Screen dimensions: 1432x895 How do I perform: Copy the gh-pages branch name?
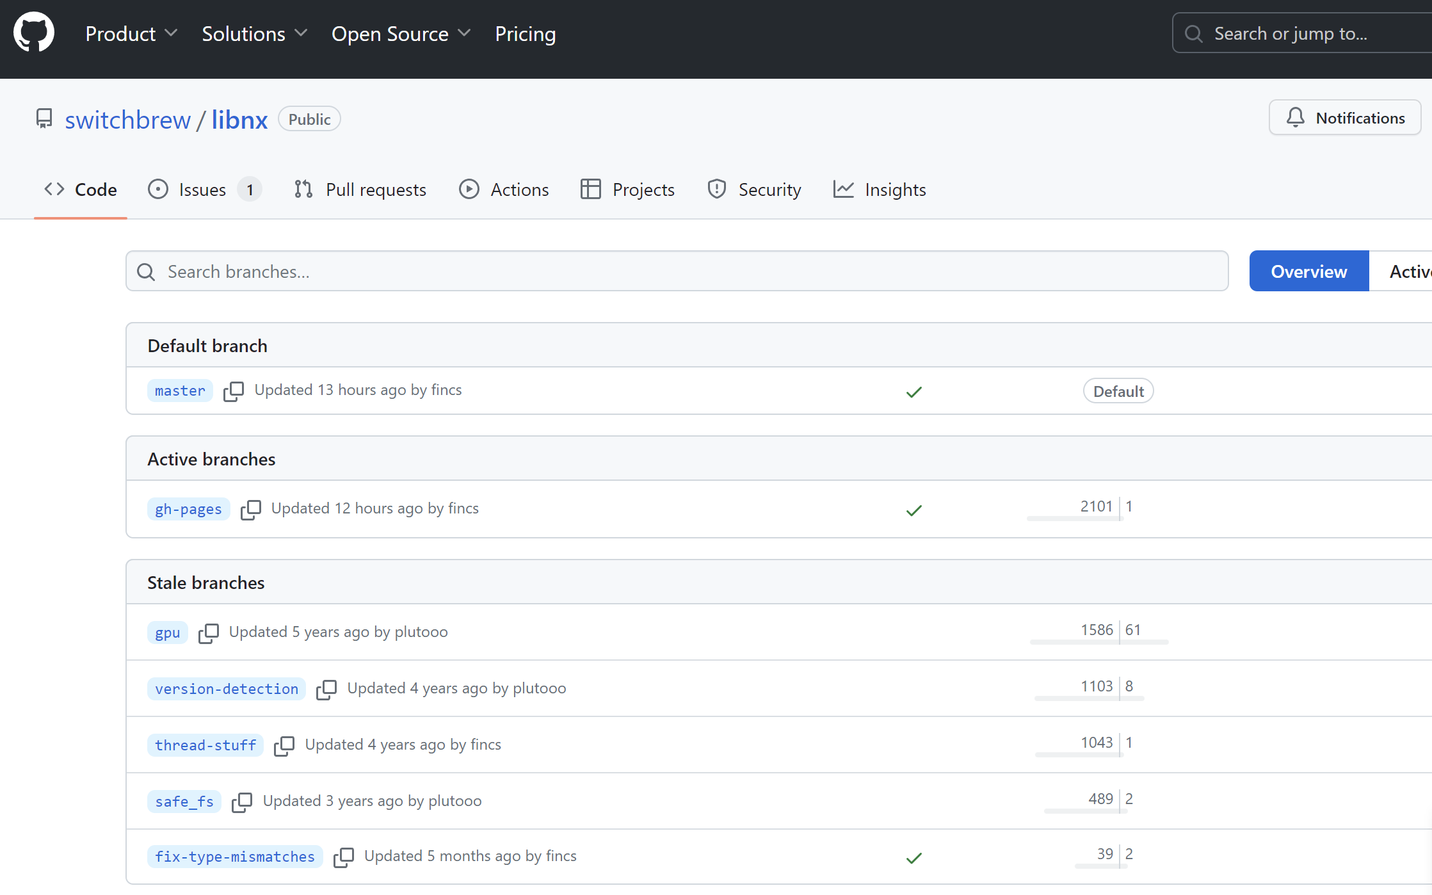[x=251, y=510]
